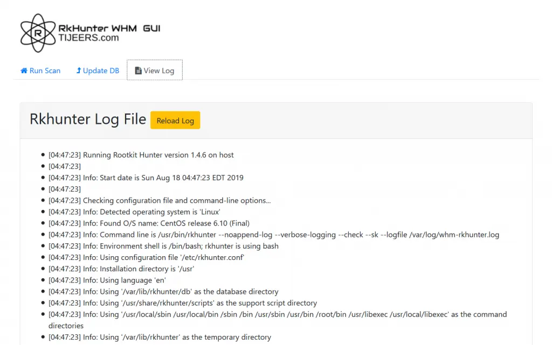The width and height of the screenshot is (552, 345).
Task: Click the TIJEERS.com text in header
Action: (x=88, y=38)
